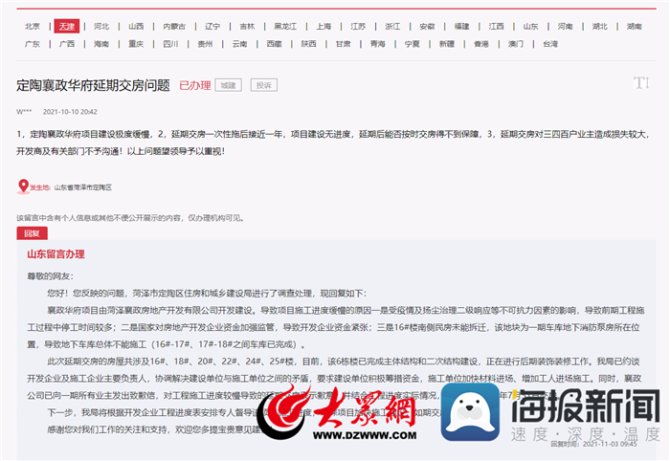Select 安徽 from region bar
Image resolution: width=670 pixels, height=461 pixels.
427,27
